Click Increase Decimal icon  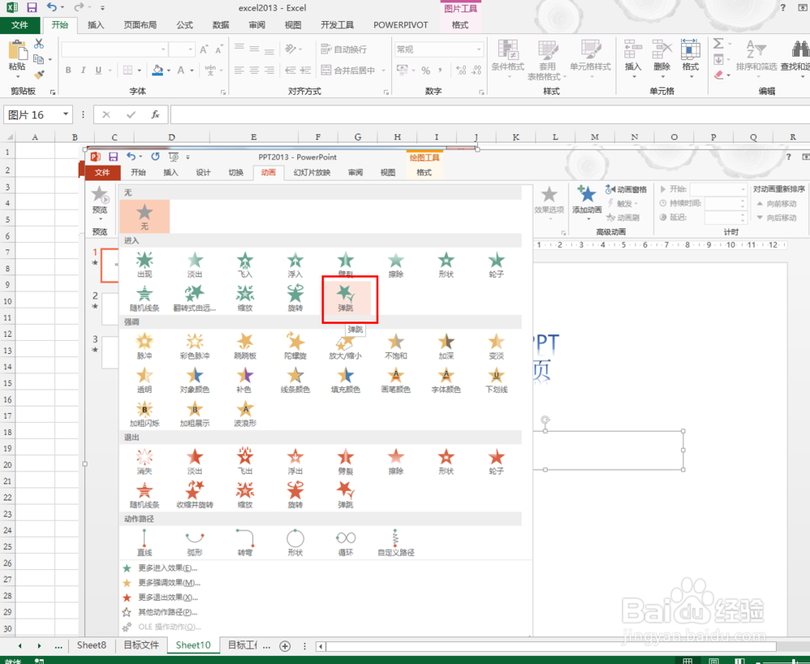point(462,70)
